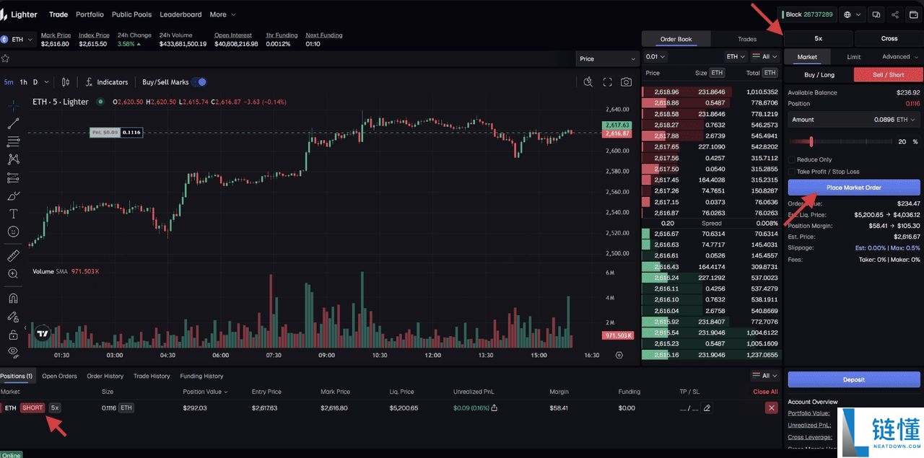Viewport: 924px width, 458px height.
Task: Expand the Advanced order types dropdown
Action: tap(900, 57)
